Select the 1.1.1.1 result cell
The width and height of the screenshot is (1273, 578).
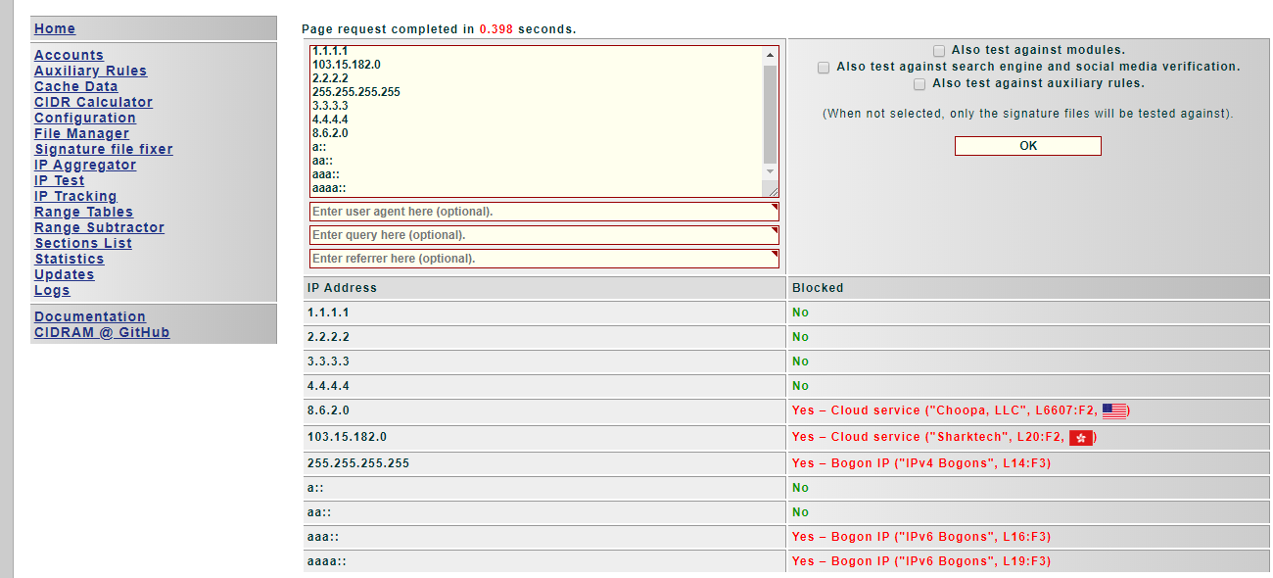[544, 313]
